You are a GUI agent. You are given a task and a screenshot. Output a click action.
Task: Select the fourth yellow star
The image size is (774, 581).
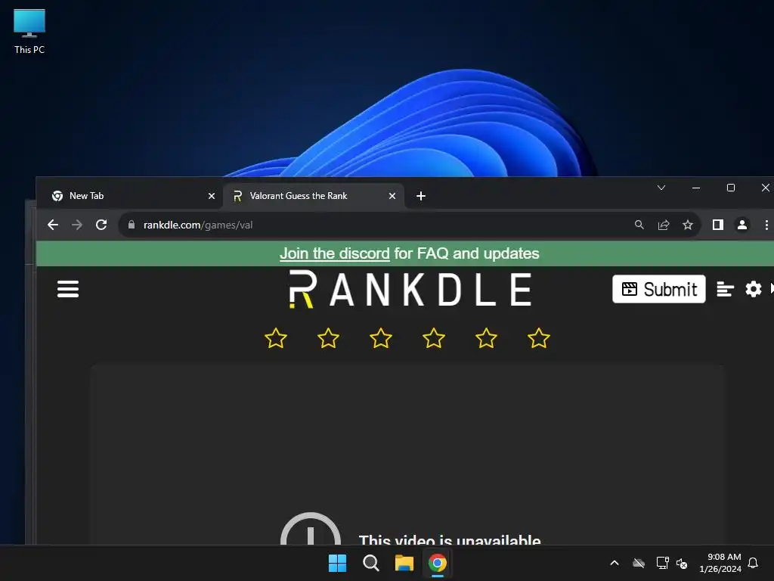point(434,338)
